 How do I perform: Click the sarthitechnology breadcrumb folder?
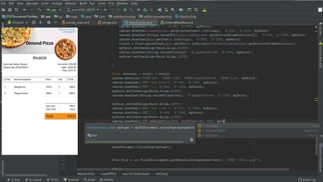click(122, 16)
